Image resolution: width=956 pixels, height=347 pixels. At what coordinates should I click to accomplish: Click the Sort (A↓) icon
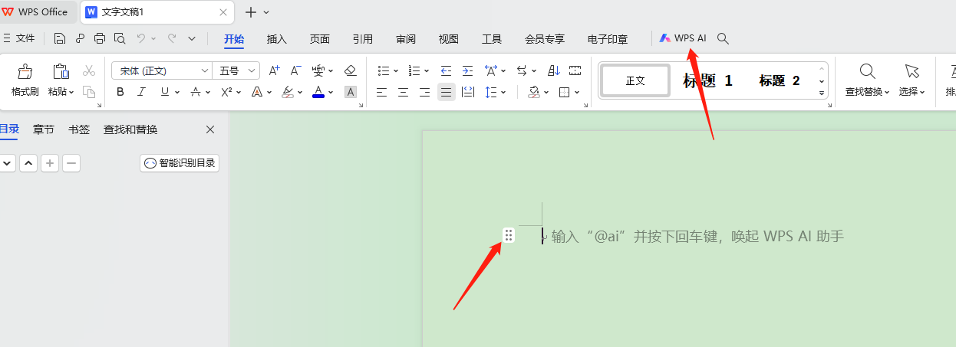[x=554, y=70]
